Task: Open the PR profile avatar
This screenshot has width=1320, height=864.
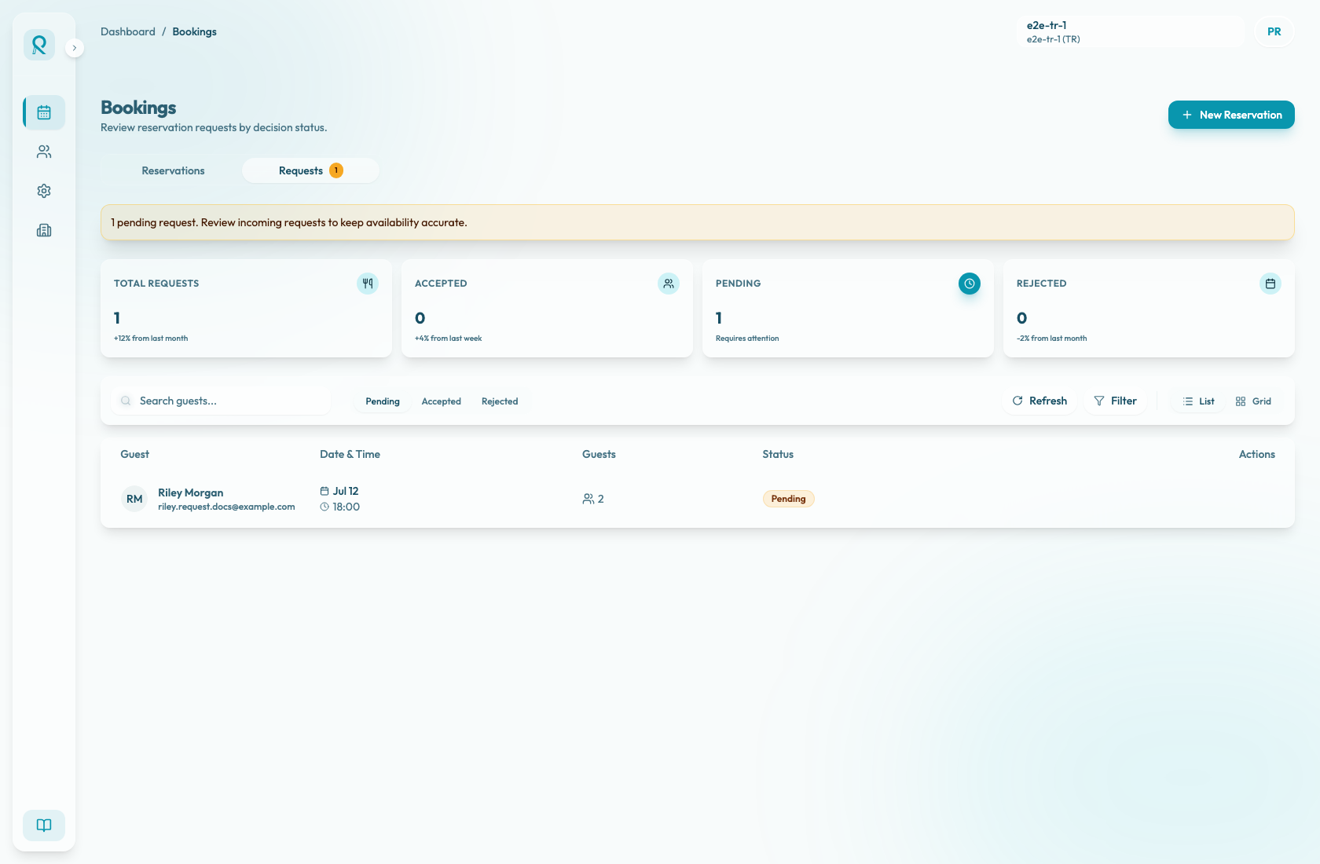Action: click(1274, 31)
